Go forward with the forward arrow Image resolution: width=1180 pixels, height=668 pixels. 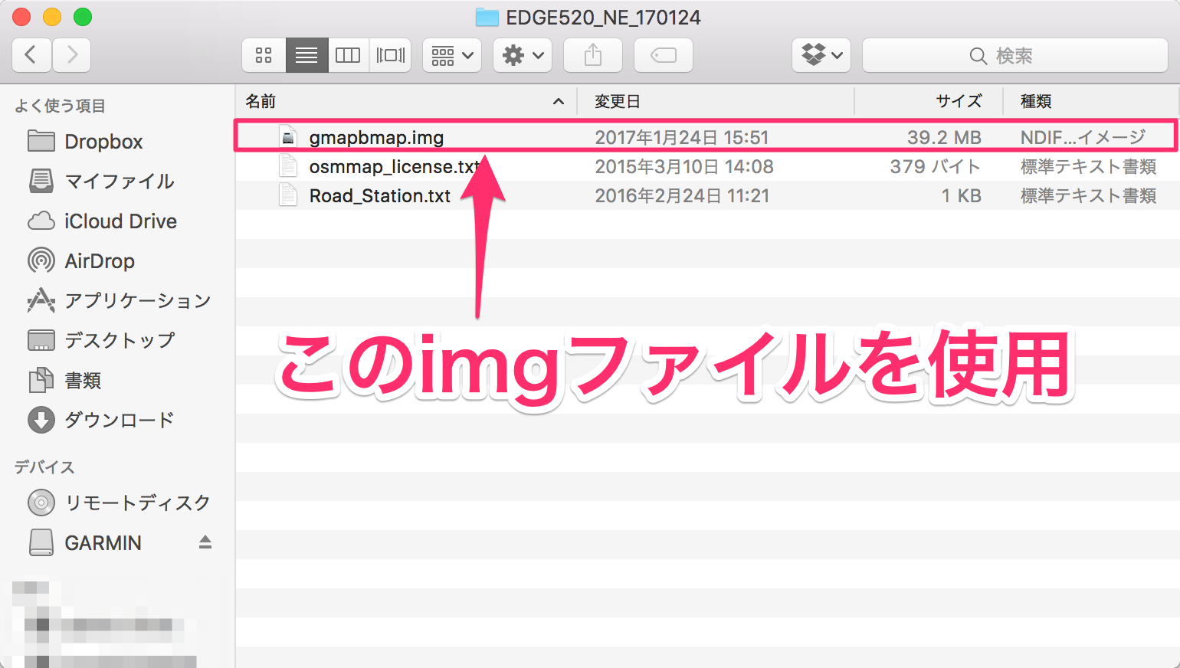click(x=72, y=55)
